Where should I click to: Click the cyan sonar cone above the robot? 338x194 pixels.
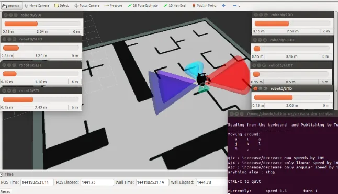click(x=194, y=69)
